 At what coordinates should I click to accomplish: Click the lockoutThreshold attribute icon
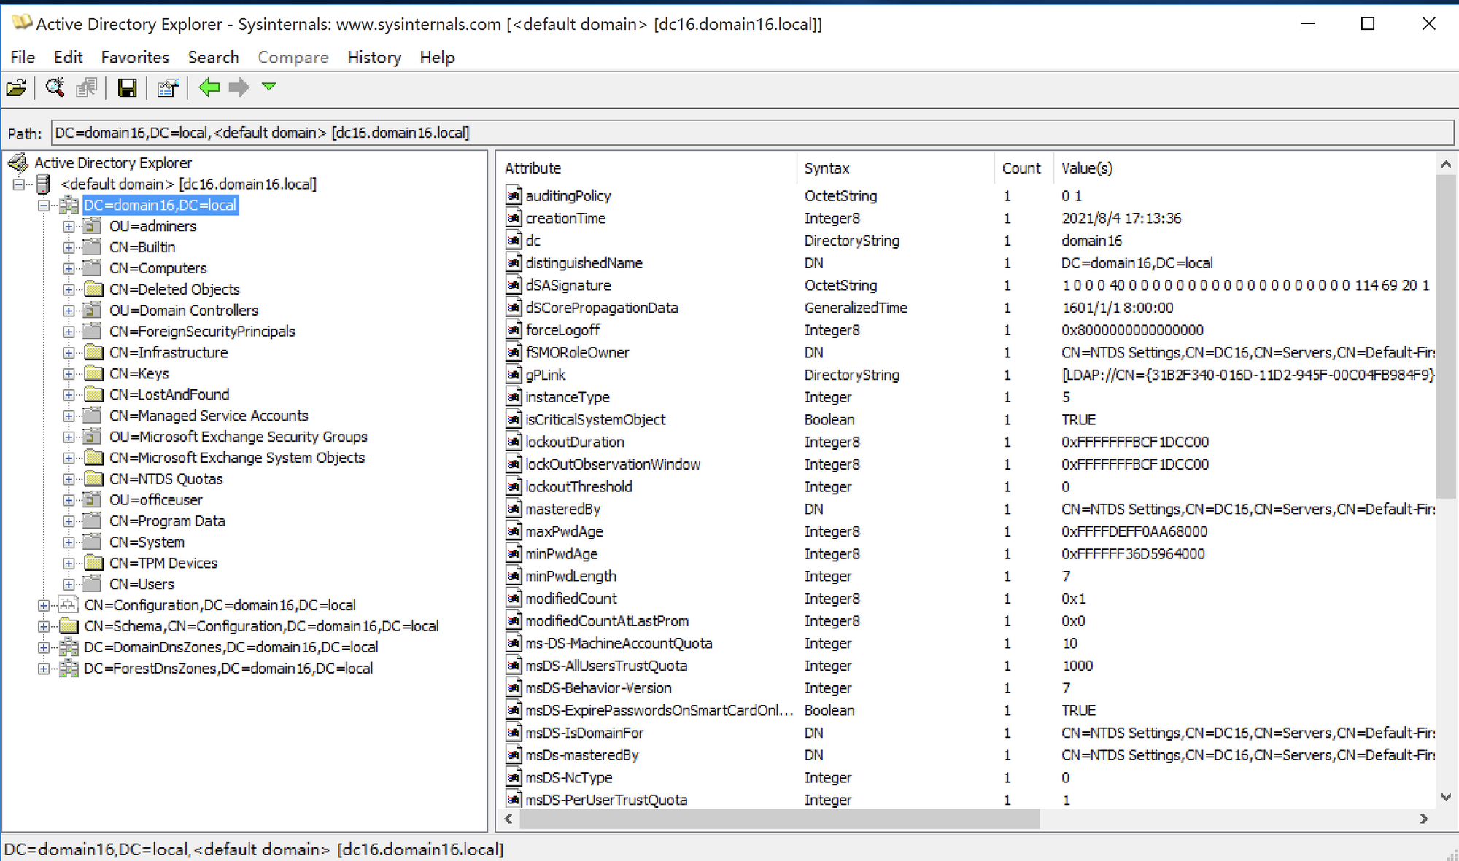tap(514, 486)
